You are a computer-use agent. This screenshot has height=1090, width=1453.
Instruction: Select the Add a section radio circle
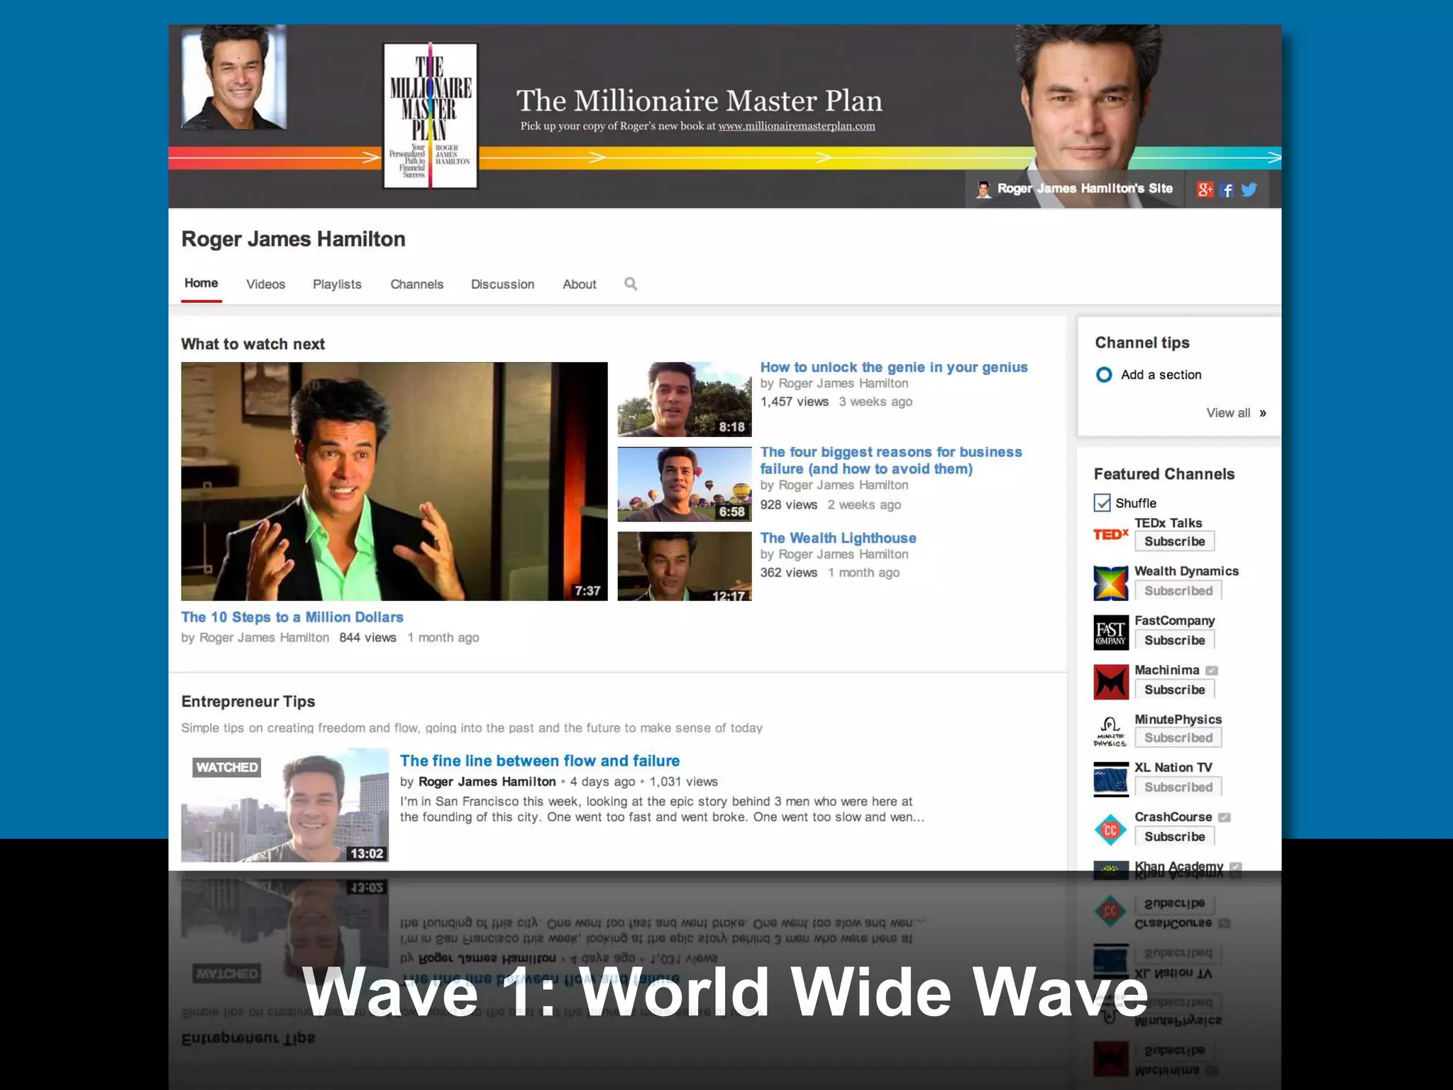tap(1104, 375)
